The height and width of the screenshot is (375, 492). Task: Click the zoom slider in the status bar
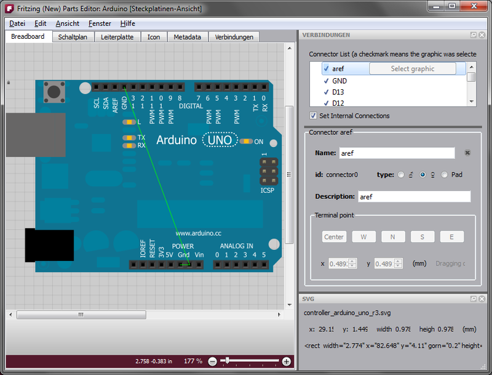pos(249,361)
